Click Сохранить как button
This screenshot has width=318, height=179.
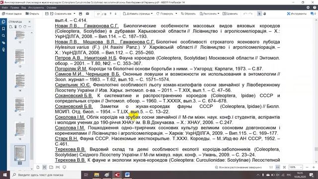[61, 13]
